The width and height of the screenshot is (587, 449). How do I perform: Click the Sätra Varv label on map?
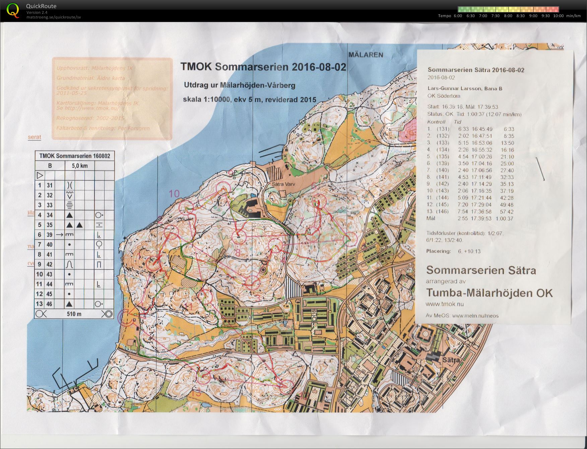coord(282,184)
